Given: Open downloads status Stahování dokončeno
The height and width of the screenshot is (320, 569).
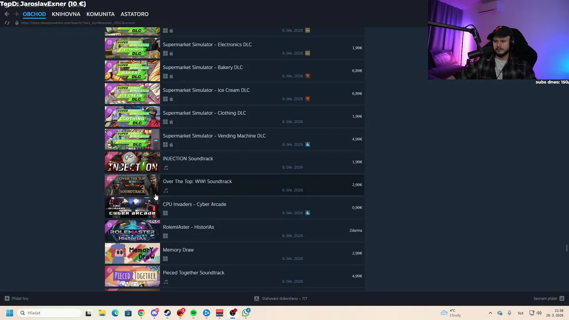Looking at the screenshot, I should coord(280,299).
